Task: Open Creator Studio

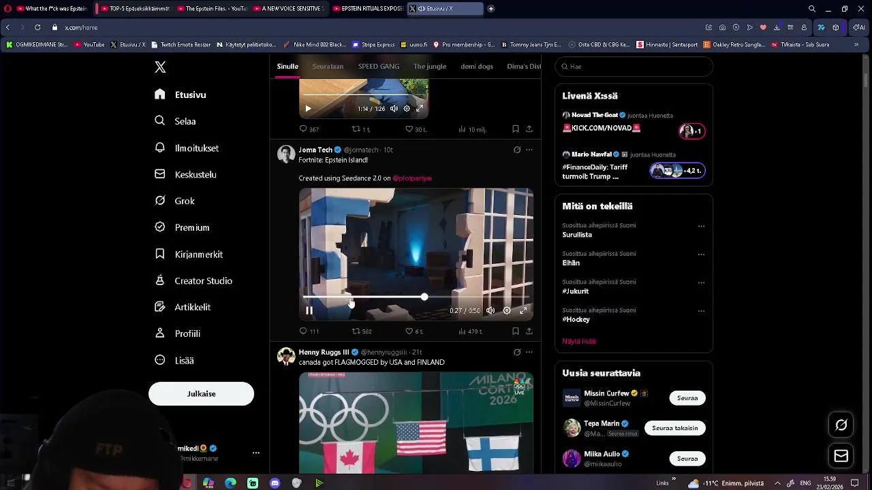Action: tap(193, 280)
